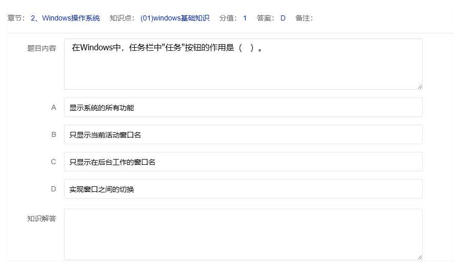
Task: Click option D field "实现窗口之间的切换"
Action: 243,189
